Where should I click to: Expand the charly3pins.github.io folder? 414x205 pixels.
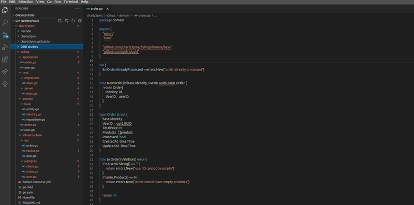47,41
